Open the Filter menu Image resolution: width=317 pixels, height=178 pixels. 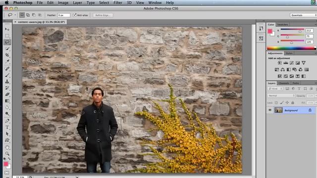(118, 2)
